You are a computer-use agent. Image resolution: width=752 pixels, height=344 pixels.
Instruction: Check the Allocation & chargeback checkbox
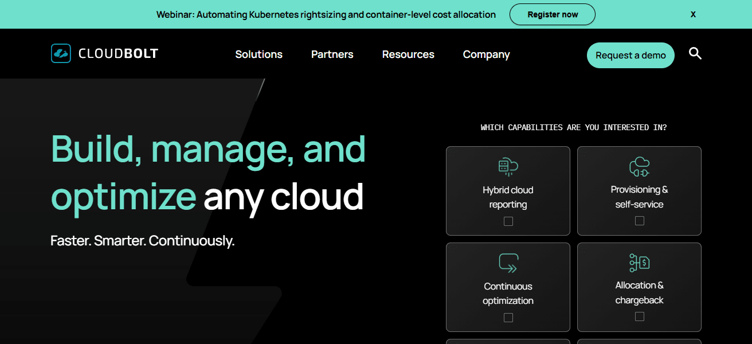pos(640,316)
